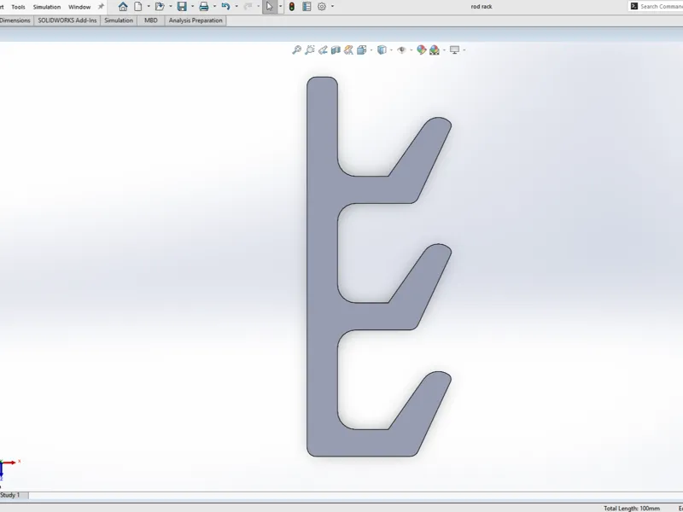
Task: Expand Print dropdown arrow
Action: [214, 7]
